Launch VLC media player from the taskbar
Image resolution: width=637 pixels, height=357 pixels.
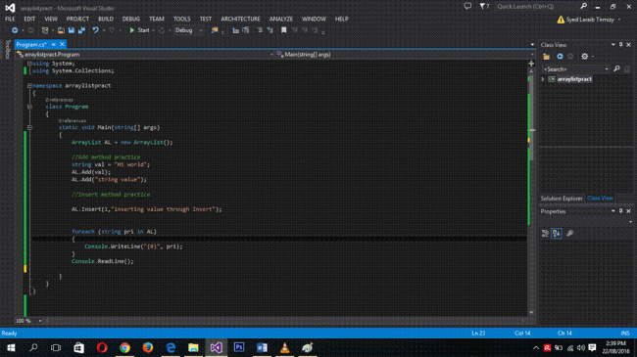(x=285, y=347)
